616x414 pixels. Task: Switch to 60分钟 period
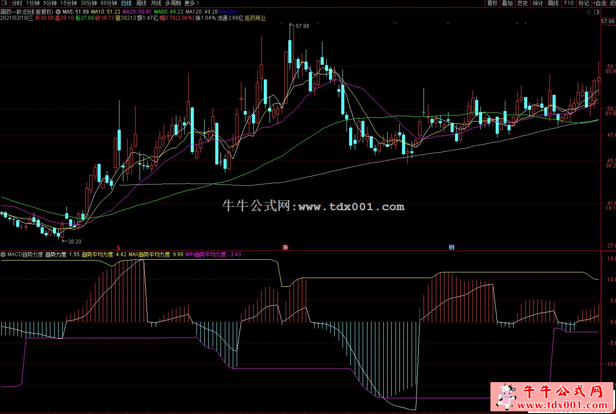click(x=109, y=3)
